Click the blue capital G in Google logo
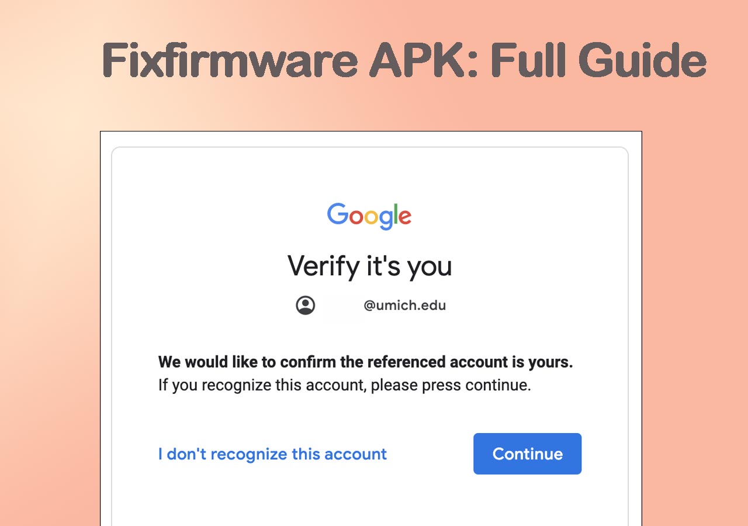This screenshot has width=748, height=526. click(x=338, y=214)
